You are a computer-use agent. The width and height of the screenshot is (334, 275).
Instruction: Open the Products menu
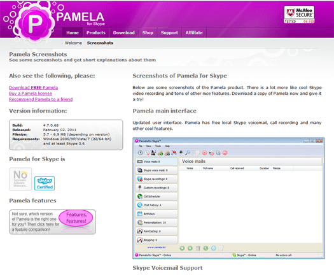[x=96, y=32]
